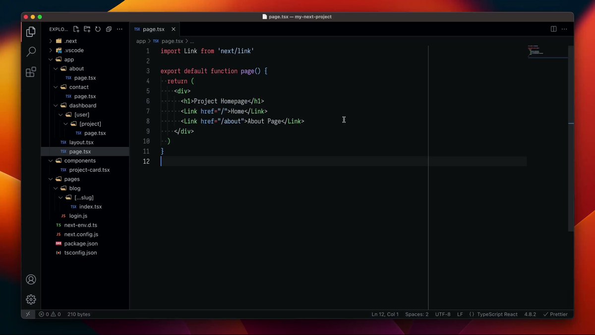The image size is (595, 335).
Task: Click line number 3 in the gutter
Action: [148, 71]
